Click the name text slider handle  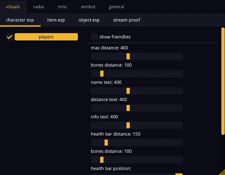point(128,91)
